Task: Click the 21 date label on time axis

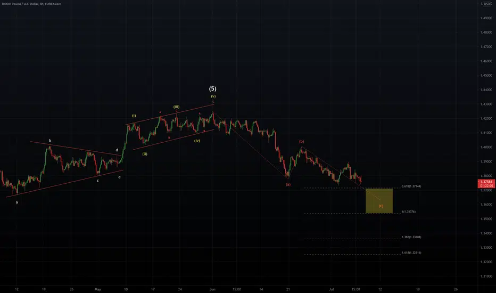Action: tap(288, 289)
